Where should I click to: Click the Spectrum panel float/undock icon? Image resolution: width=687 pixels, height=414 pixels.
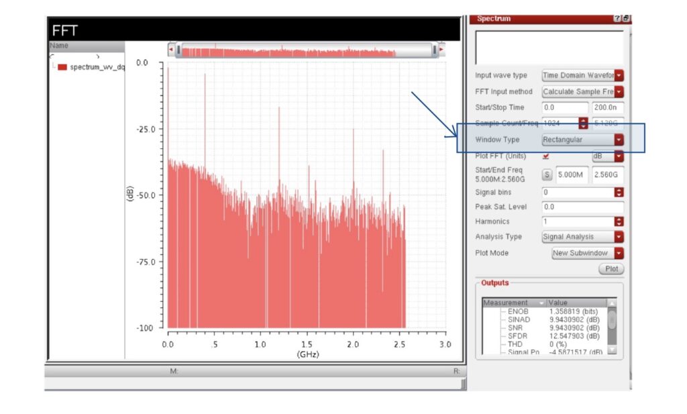625,19
